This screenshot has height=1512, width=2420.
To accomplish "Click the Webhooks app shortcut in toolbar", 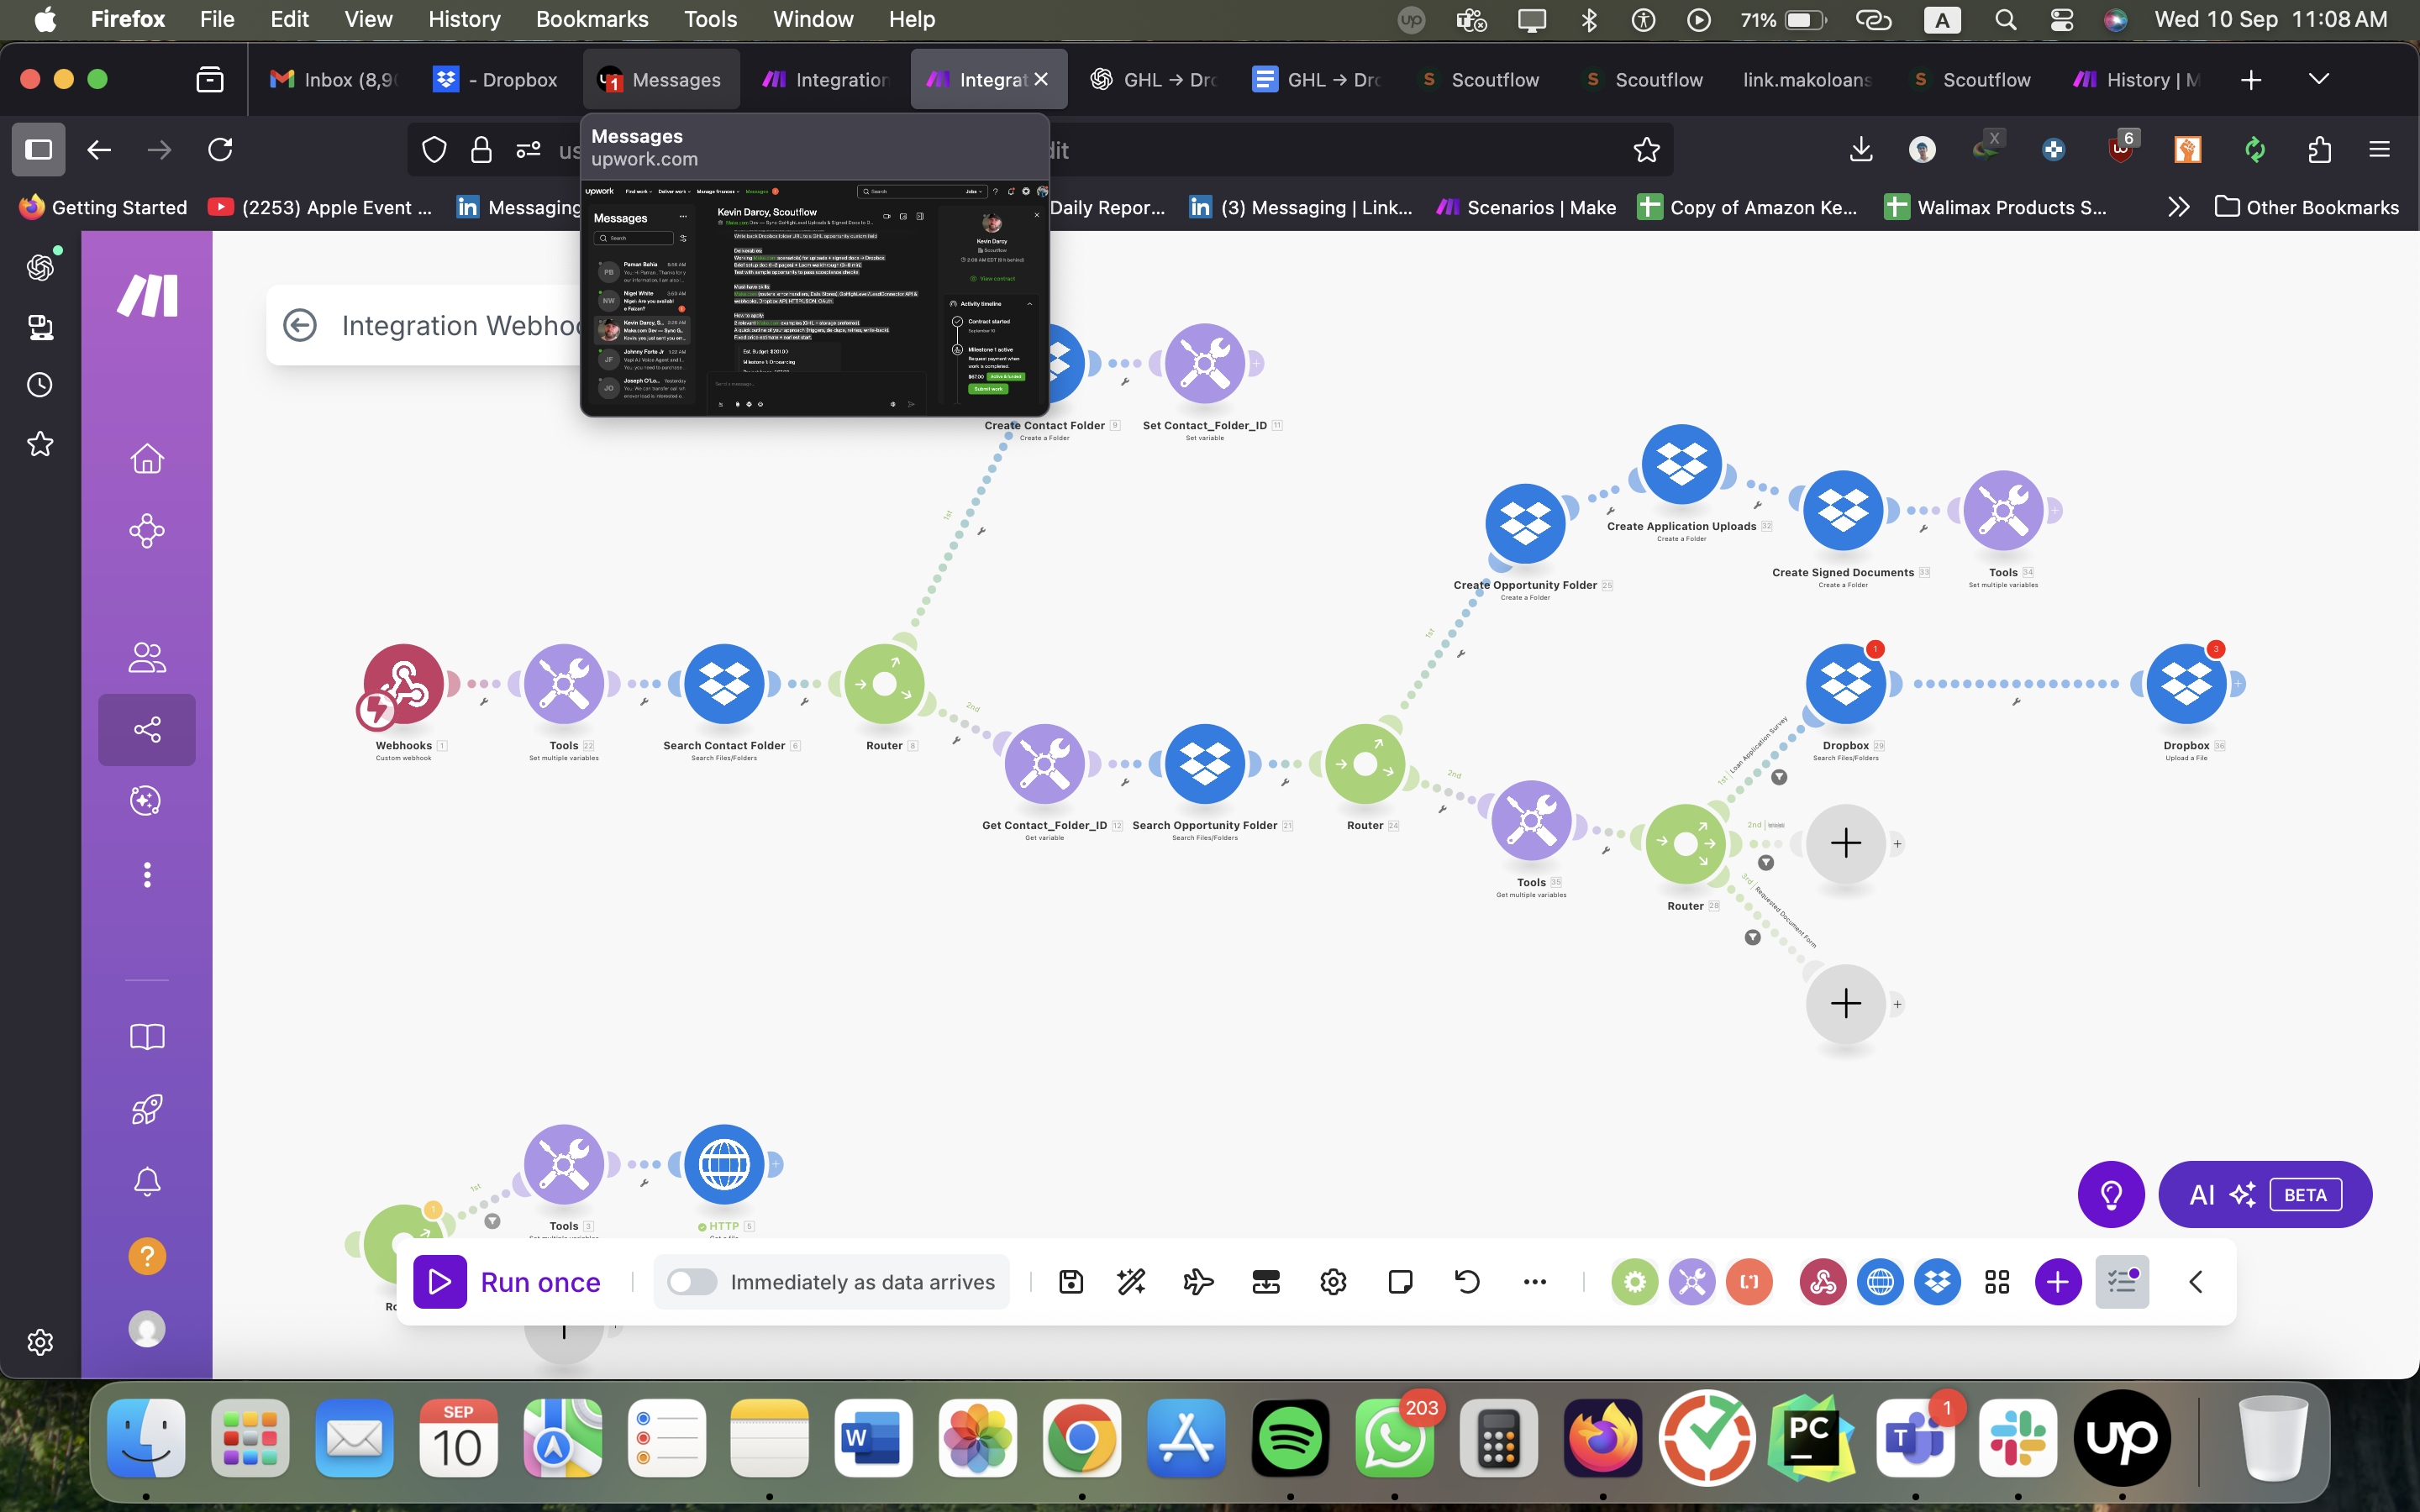I will pos(1822,1281).
